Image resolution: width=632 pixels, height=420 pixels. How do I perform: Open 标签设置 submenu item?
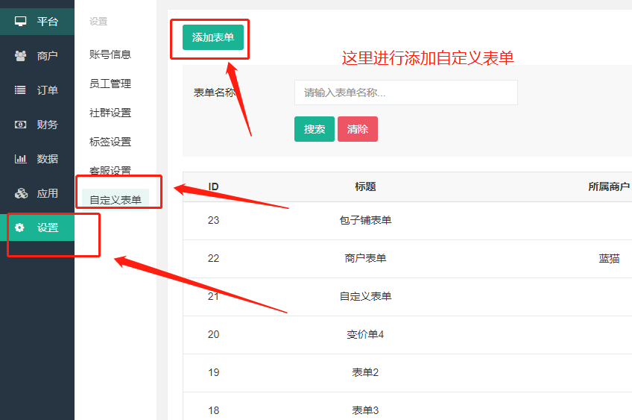tap(110, 142)
